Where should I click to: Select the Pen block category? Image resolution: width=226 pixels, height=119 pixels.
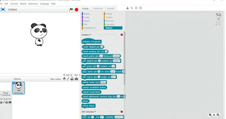[85, 24]
